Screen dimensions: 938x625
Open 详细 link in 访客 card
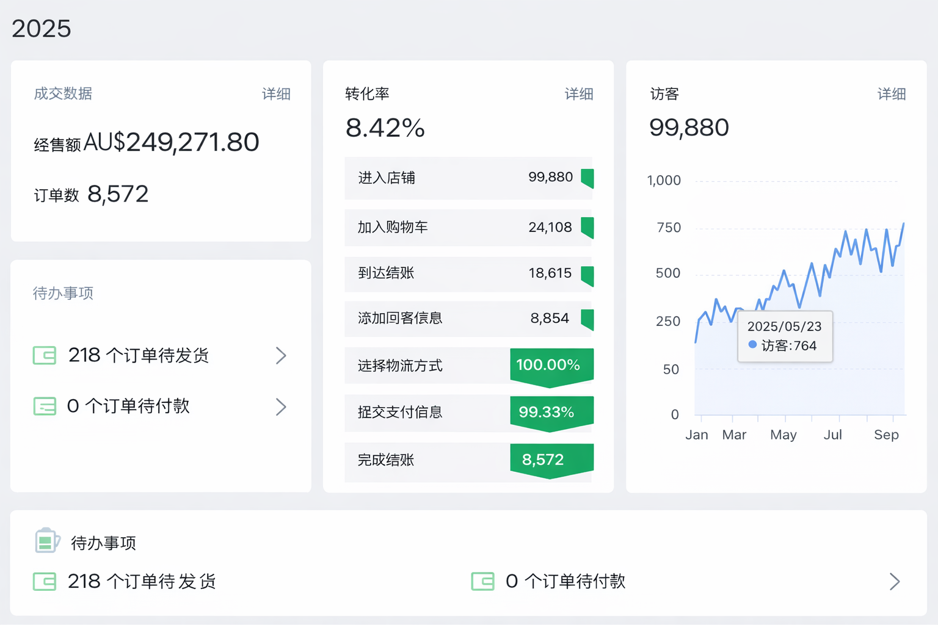point(891,94)
